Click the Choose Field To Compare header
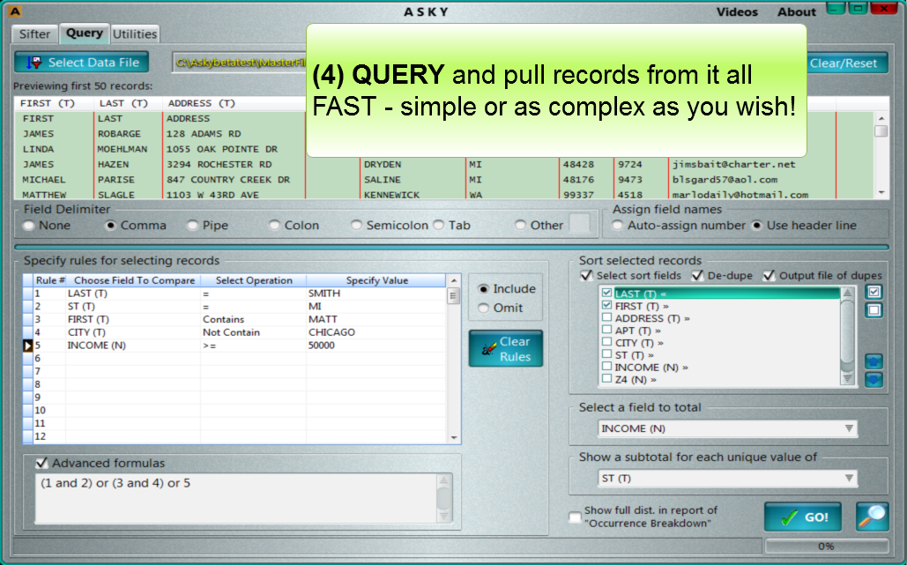907x565 pixels. click(x=134, y=280)
